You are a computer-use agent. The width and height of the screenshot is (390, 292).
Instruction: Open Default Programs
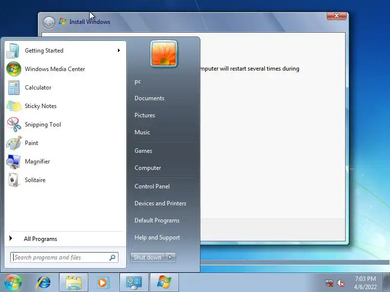(156, 220)
